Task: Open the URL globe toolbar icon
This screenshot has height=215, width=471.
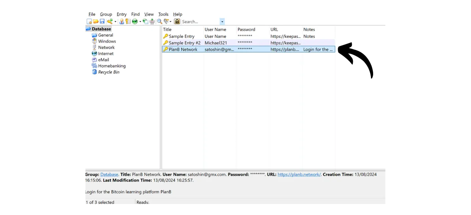Action: pyautogui.click(x=135, y=21)
